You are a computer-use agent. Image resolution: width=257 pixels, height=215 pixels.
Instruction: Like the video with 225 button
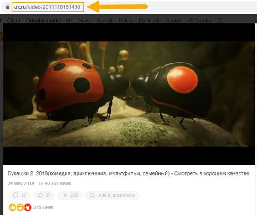pos(70,195)
